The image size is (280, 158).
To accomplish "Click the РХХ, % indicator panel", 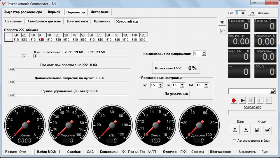I will tap(265, 71).
